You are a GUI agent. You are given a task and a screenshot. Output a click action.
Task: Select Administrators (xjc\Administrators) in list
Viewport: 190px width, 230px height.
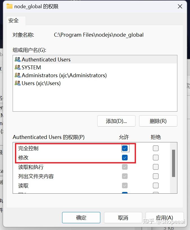(95, 75)
